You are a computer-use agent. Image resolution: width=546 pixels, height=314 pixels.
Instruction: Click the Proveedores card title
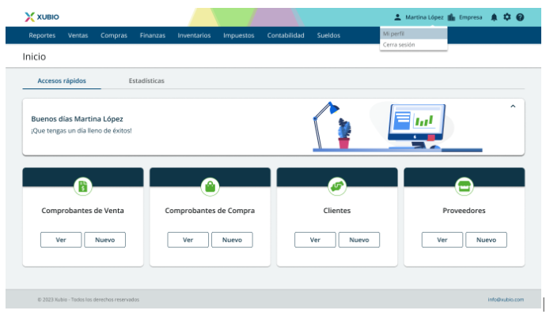click(464, 211)
